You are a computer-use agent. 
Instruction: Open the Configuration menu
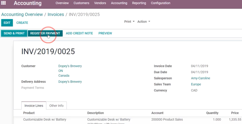point(161,3)
